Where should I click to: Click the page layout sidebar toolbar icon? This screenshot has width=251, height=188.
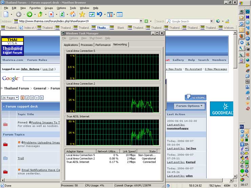click(120, 15)
